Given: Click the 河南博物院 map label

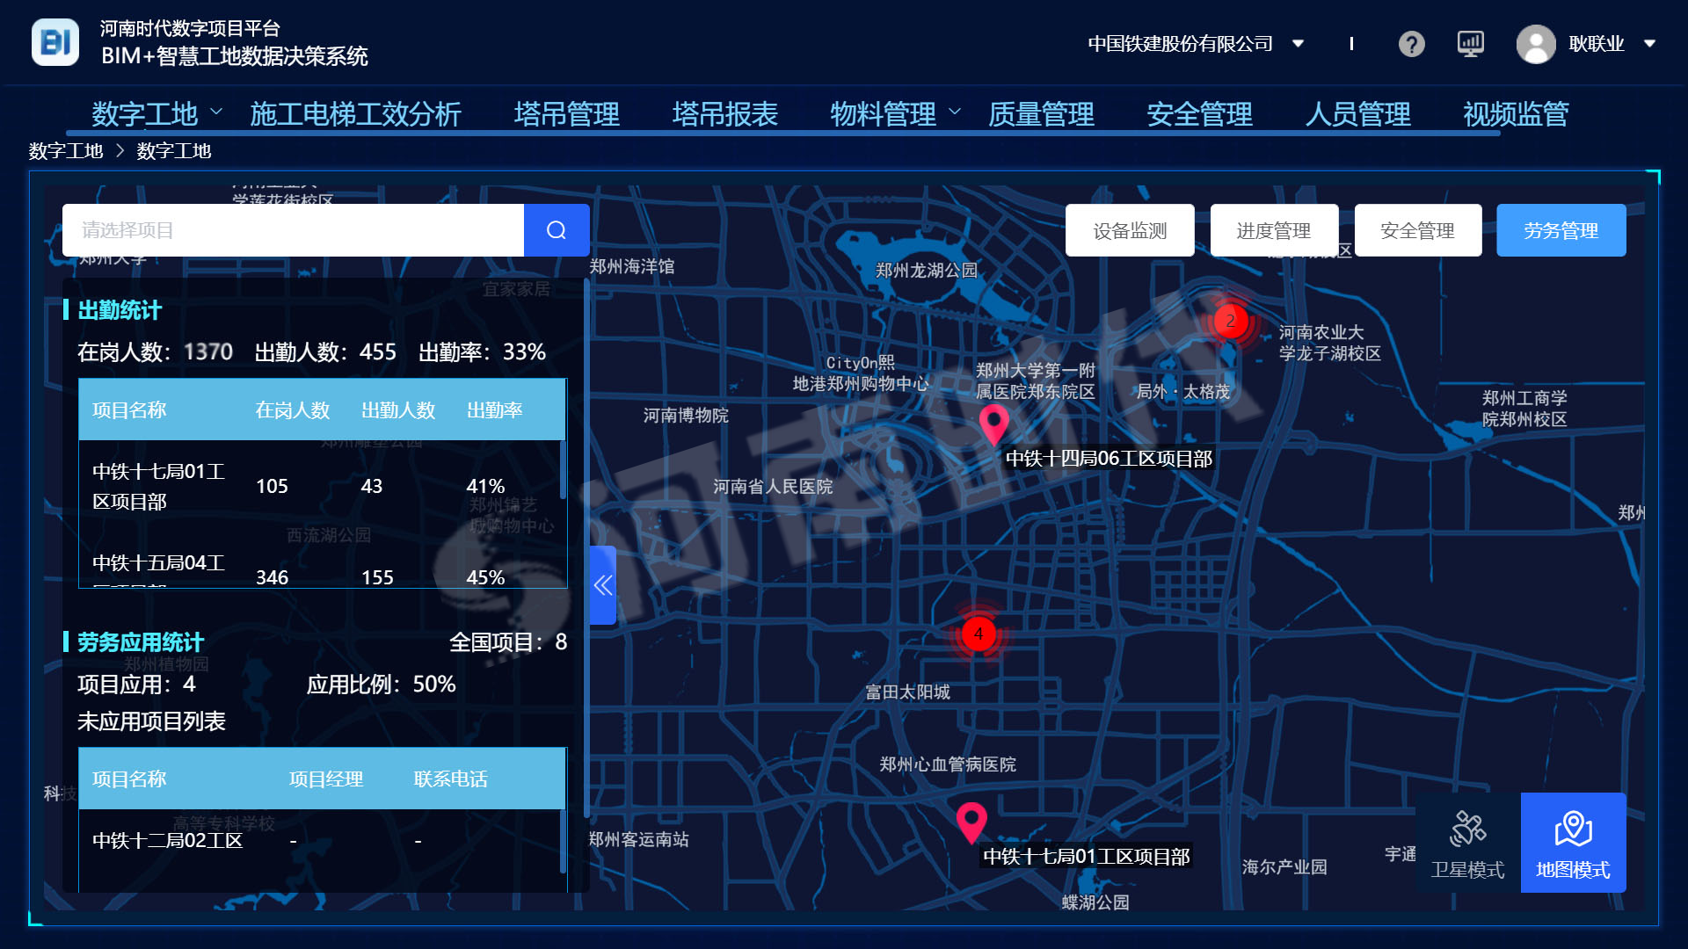Looking at the screenshot, I should coord(686,416).
